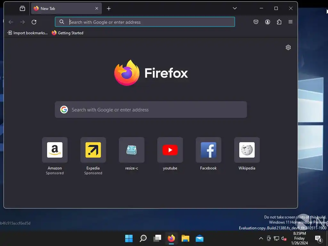
Task: Click the Meet Now tray icon
Action: pyautogui.click(x=269, y=238)
